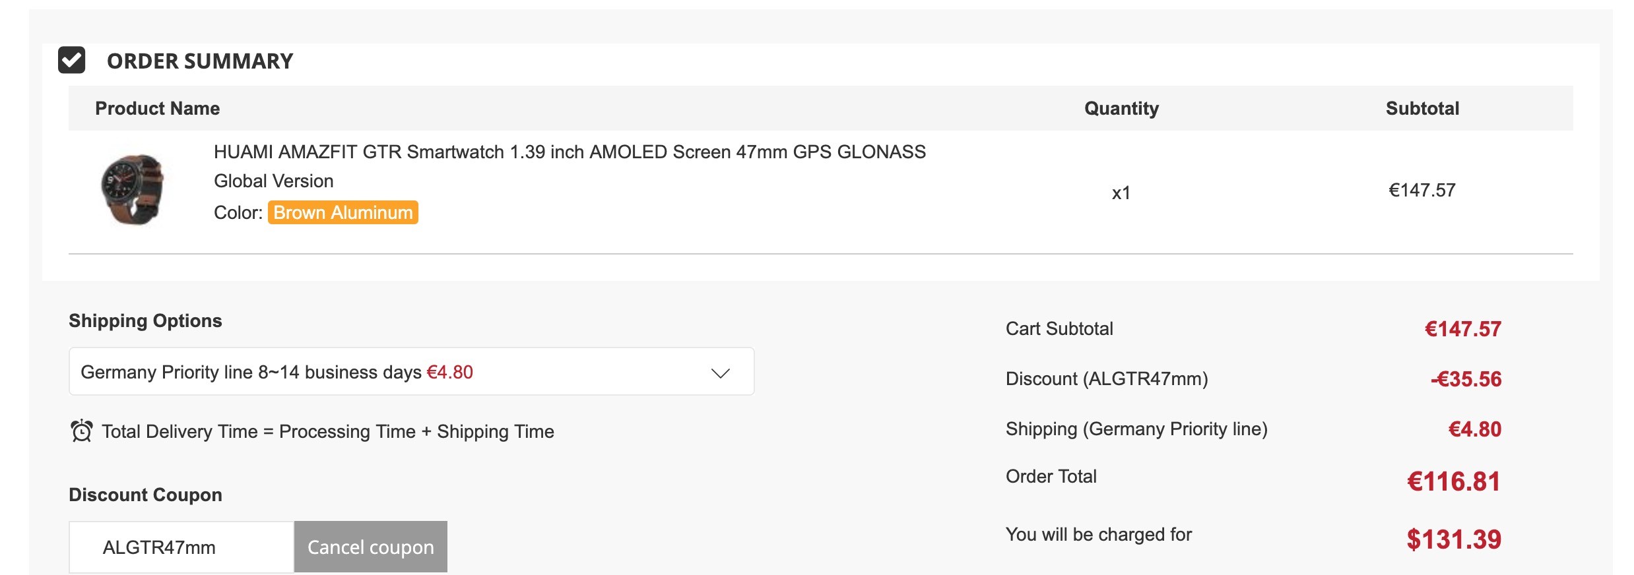
Task: Click the Order Total amount €116.81
Action: [x=1454, y=481]
